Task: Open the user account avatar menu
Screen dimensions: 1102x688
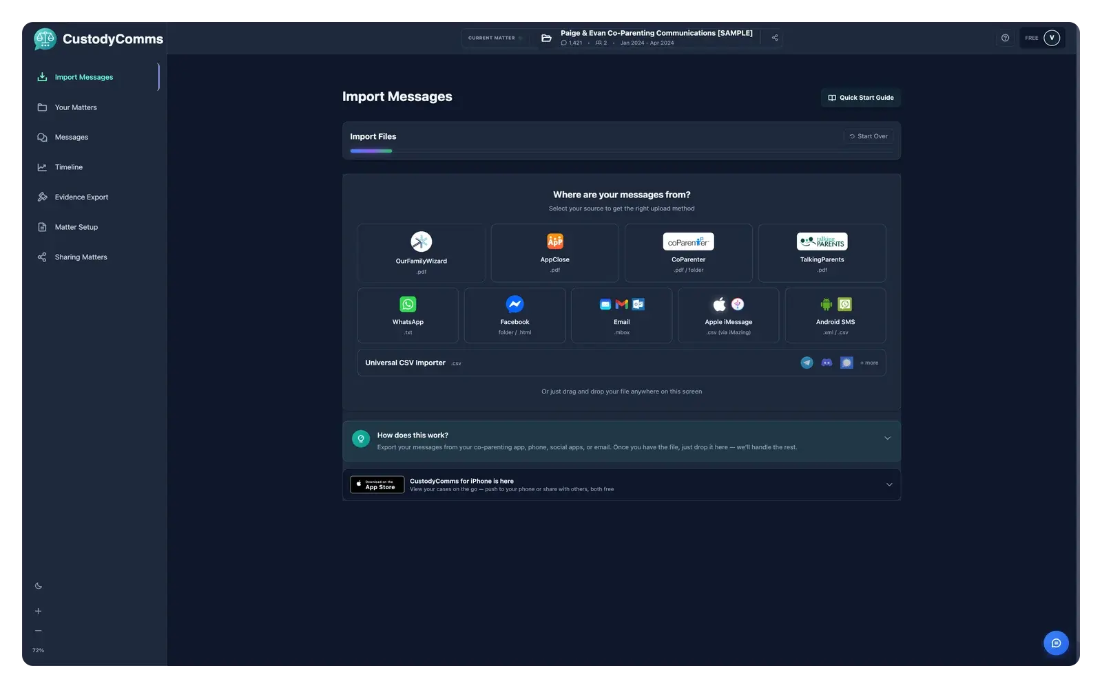Action: 1052,38
